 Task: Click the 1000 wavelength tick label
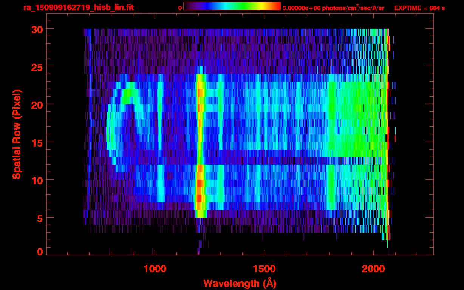(155, 269)
